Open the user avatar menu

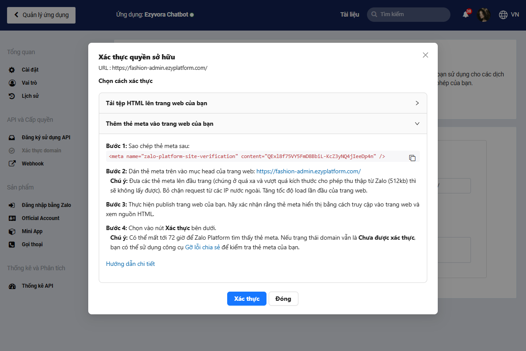[x=484, y=15]
